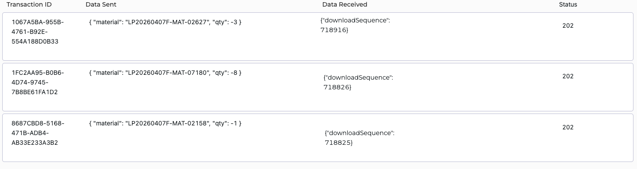Select the row containing qty -8
Screen dimensions: 637x169
(x=318, y=87)
